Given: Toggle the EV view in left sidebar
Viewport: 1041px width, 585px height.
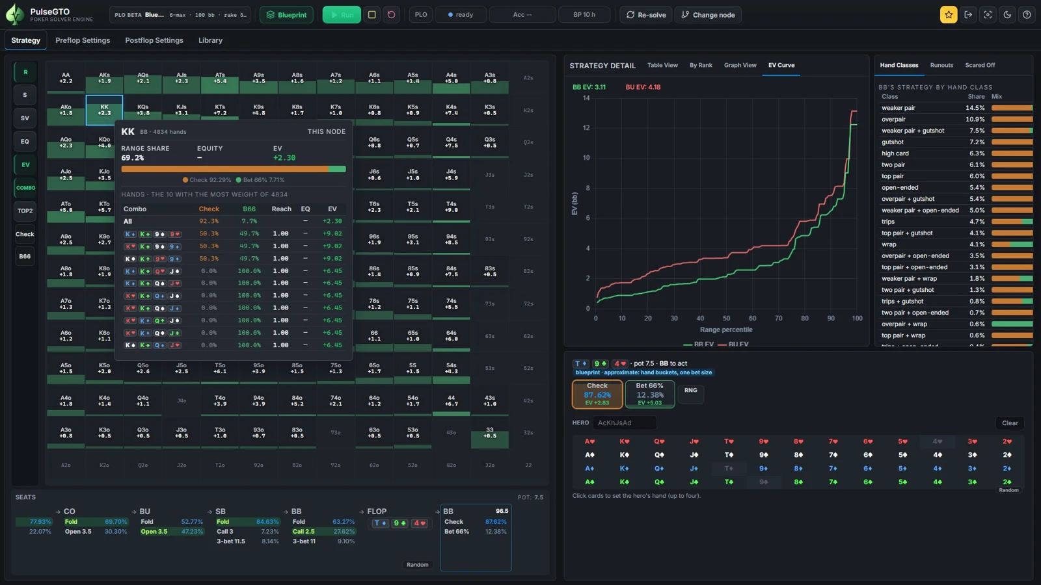Looking at the screenshot, I should (x=25, y=164).
